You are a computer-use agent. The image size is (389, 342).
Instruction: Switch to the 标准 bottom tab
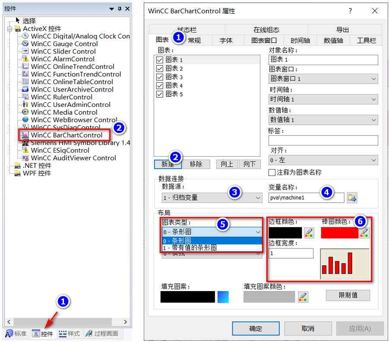pyautogui.click(x=16, y=333)
